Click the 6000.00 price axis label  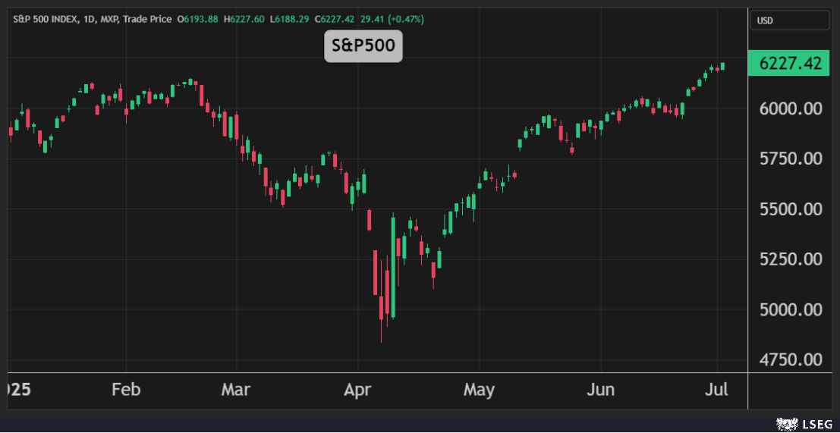coord(791,108)
